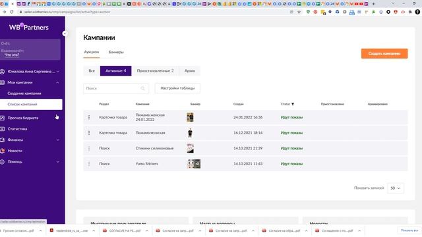Open the browser profile avatar

[x=417, y=12]
